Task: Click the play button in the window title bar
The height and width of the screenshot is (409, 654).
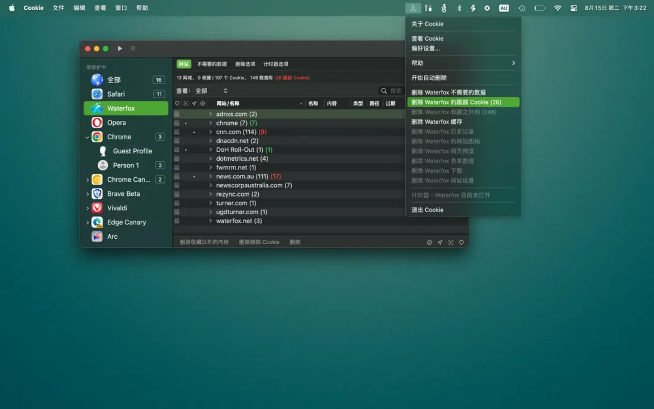Action: point(120,48)
